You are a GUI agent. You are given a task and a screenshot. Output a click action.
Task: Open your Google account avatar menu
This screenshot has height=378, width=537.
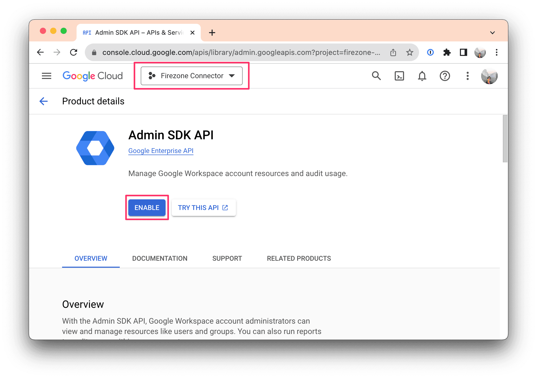[x=490, y=76]
